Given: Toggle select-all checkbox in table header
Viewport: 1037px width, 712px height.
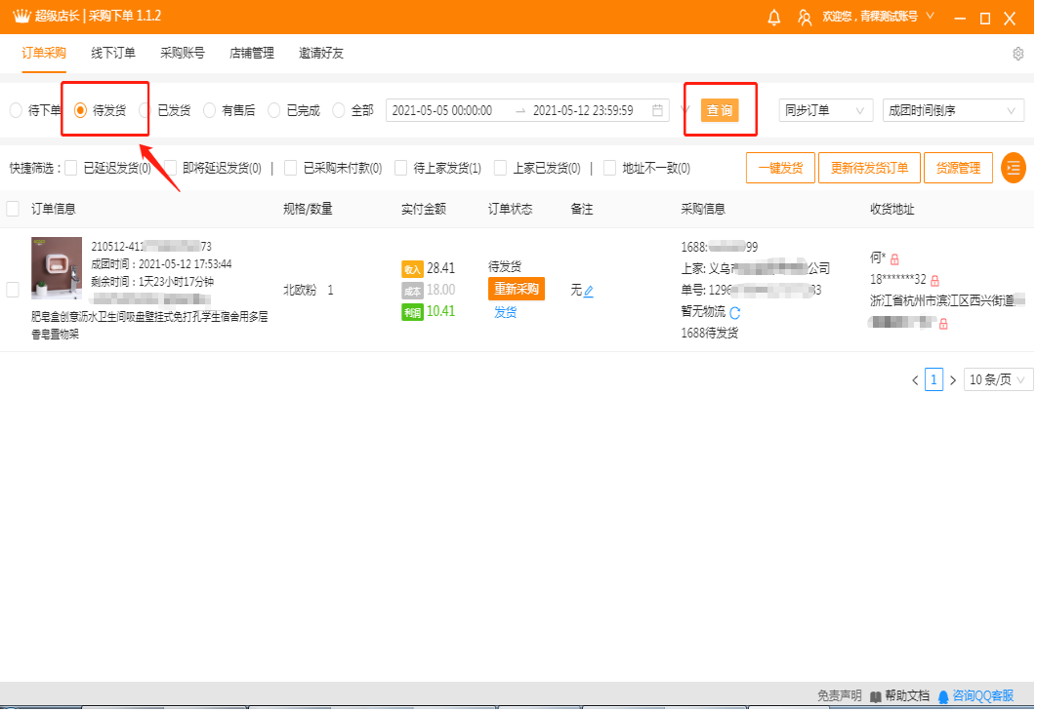Looking at the screenshot, I should [x=13, y=209].
